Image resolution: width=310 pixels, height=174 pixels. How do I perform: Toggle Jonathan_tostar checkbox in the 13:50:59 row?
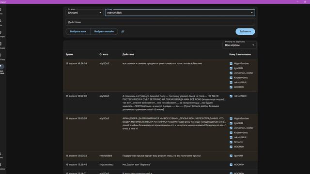pos(231,128)
